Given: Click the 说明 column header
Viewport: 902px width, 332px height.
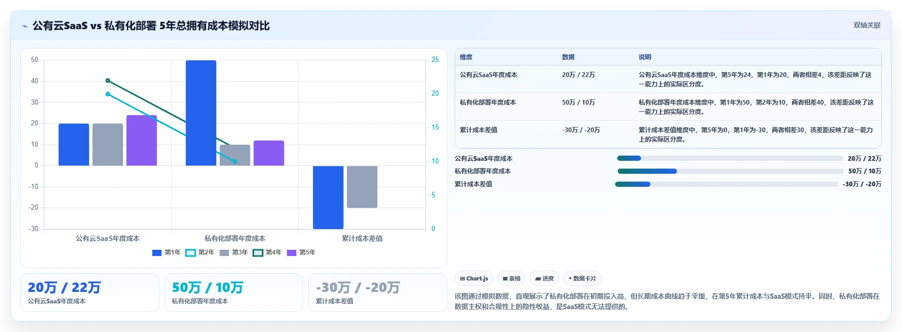Looking at the screenshot, I should (x=645, y=57).
